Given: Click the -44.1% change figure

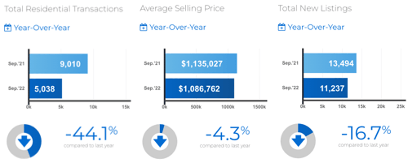Looking at the screenshot, I should coord(92,134).
